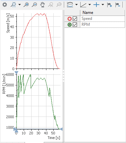126x143 pixels.
Task: Select the pan hand tool
Action: (x=42, y=5)
